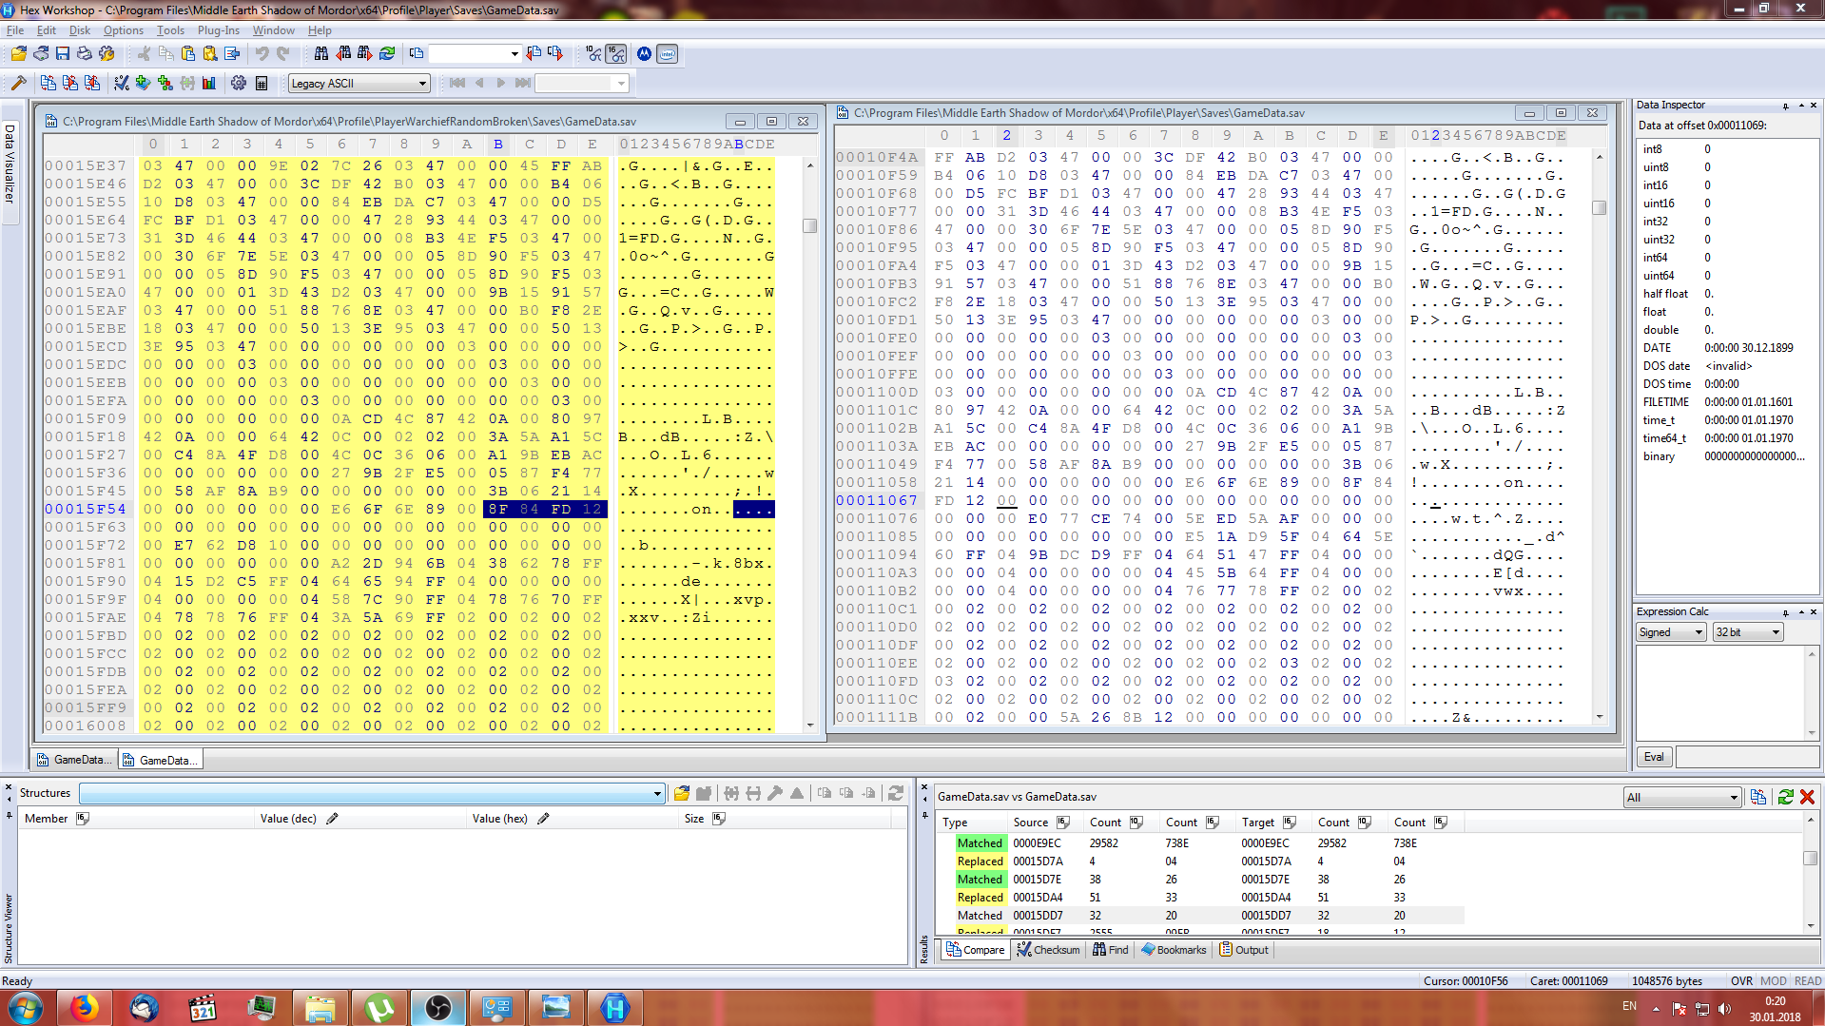This screenshot has width=1825, height=1026.
Task: Toggle READ read-only indicator in status bar
Action: click(x=1808, y=980)
